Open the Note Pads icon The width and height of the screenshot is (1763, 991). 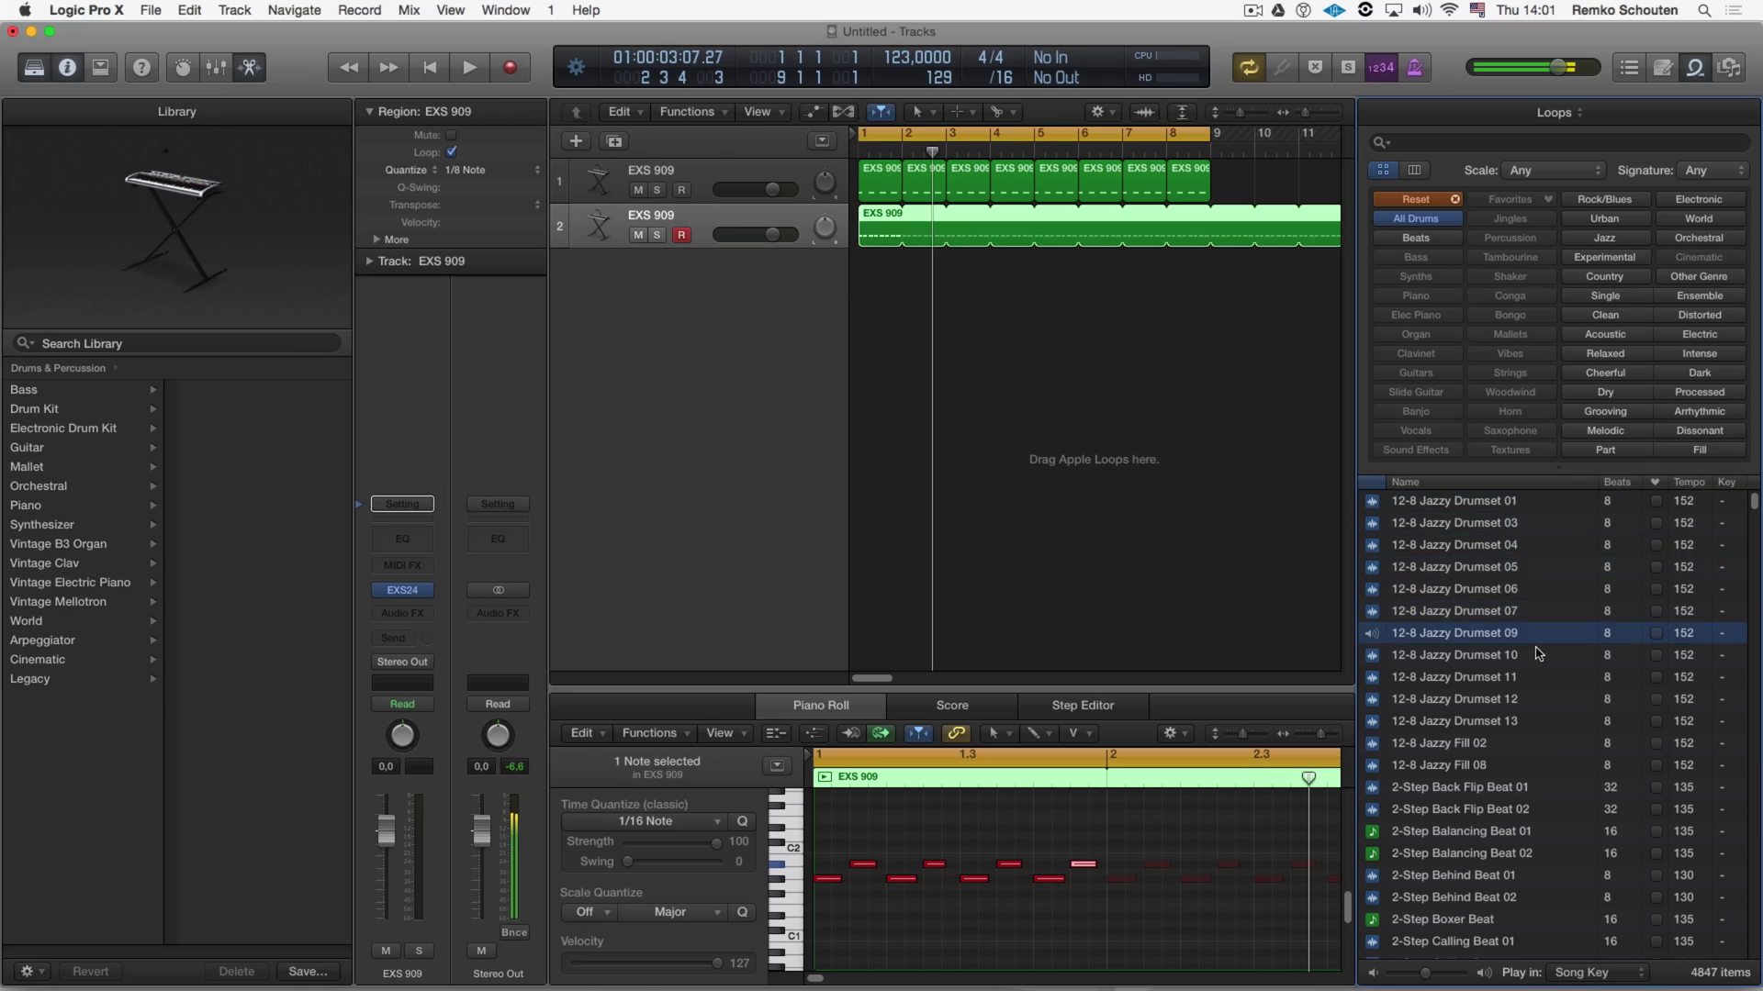pos(1663,67)
